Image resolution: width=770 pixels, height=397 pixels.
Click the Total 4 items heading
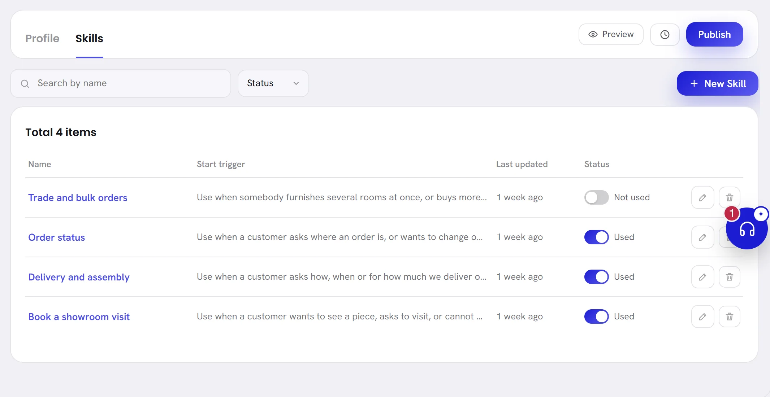[x=61, y=132]
